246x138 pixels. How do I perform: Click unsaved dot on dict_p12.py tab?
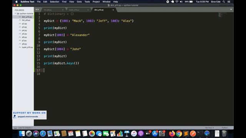[113, 10]
